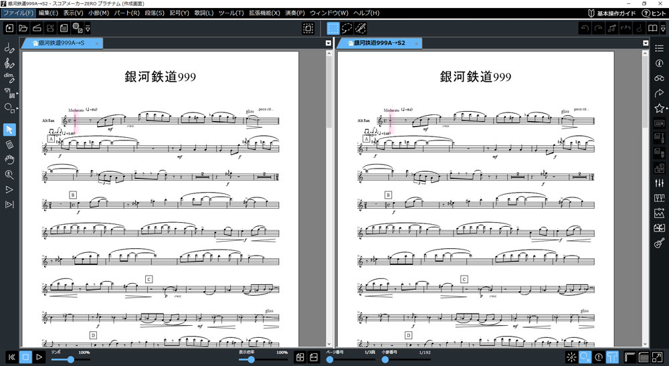This screenshot has width=669, height=366.
Task: Click the play-from-position triangle tool
Action: 9,189
